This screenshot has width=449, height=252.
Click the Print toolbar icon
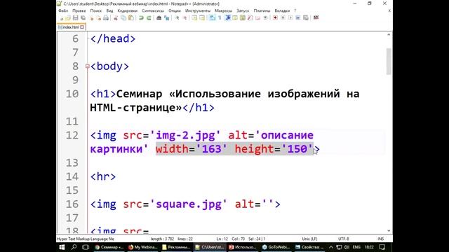(106, 18)
